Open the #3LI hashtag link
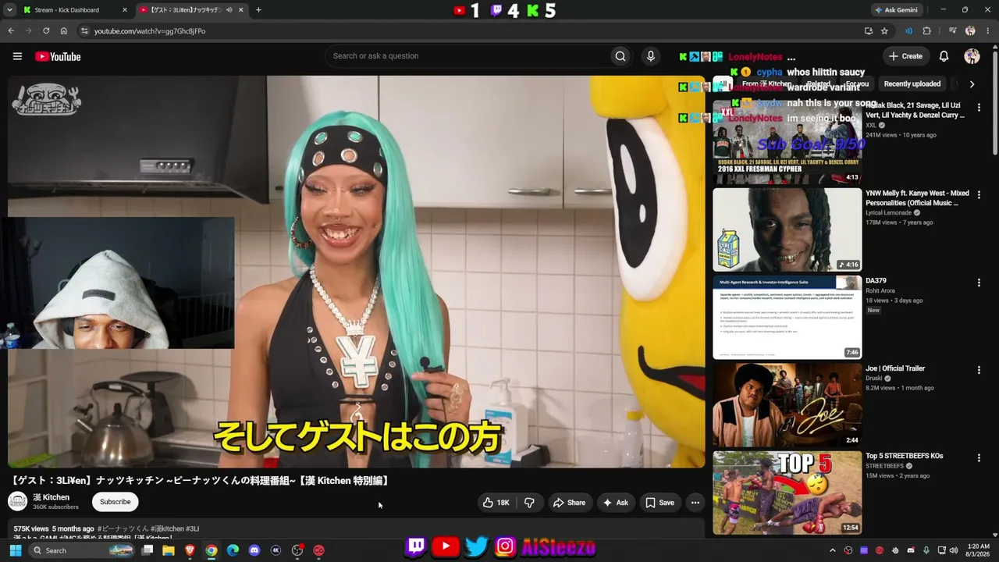Viewport: 999px width, 562px height. point(192,528)
